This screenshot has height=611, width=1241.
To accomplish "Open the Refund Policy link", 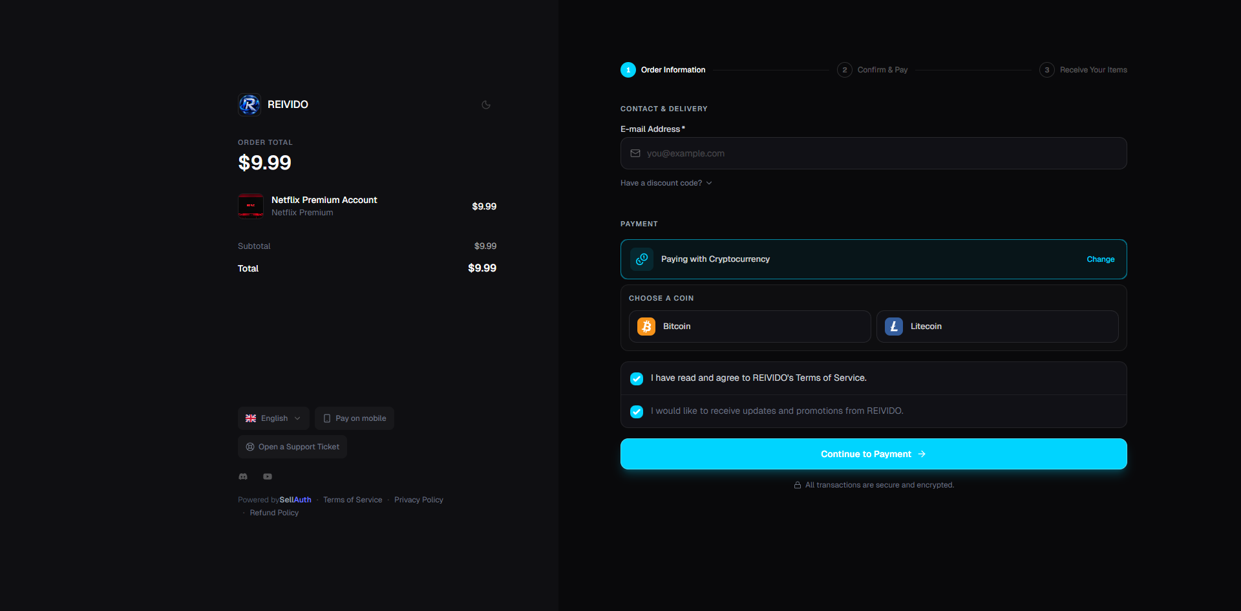I will (x=274, y=513).
